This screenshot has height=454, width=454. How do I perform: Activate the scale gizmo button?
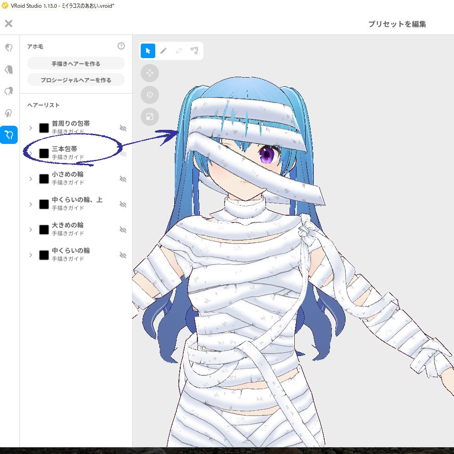coord(150,117)
